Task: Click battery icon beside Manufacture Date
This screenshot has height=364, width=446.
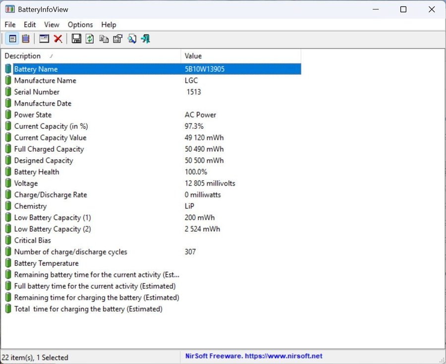Action: (x=8, y=103)
